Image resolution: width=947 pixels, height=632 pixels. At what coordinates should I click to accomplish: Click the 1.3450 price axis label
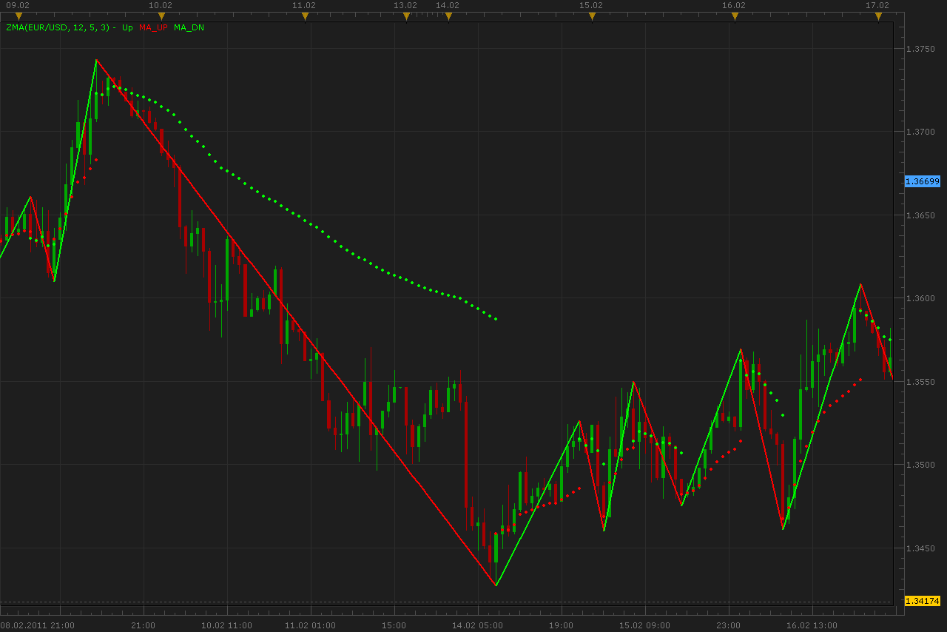(x=920, y=548)
